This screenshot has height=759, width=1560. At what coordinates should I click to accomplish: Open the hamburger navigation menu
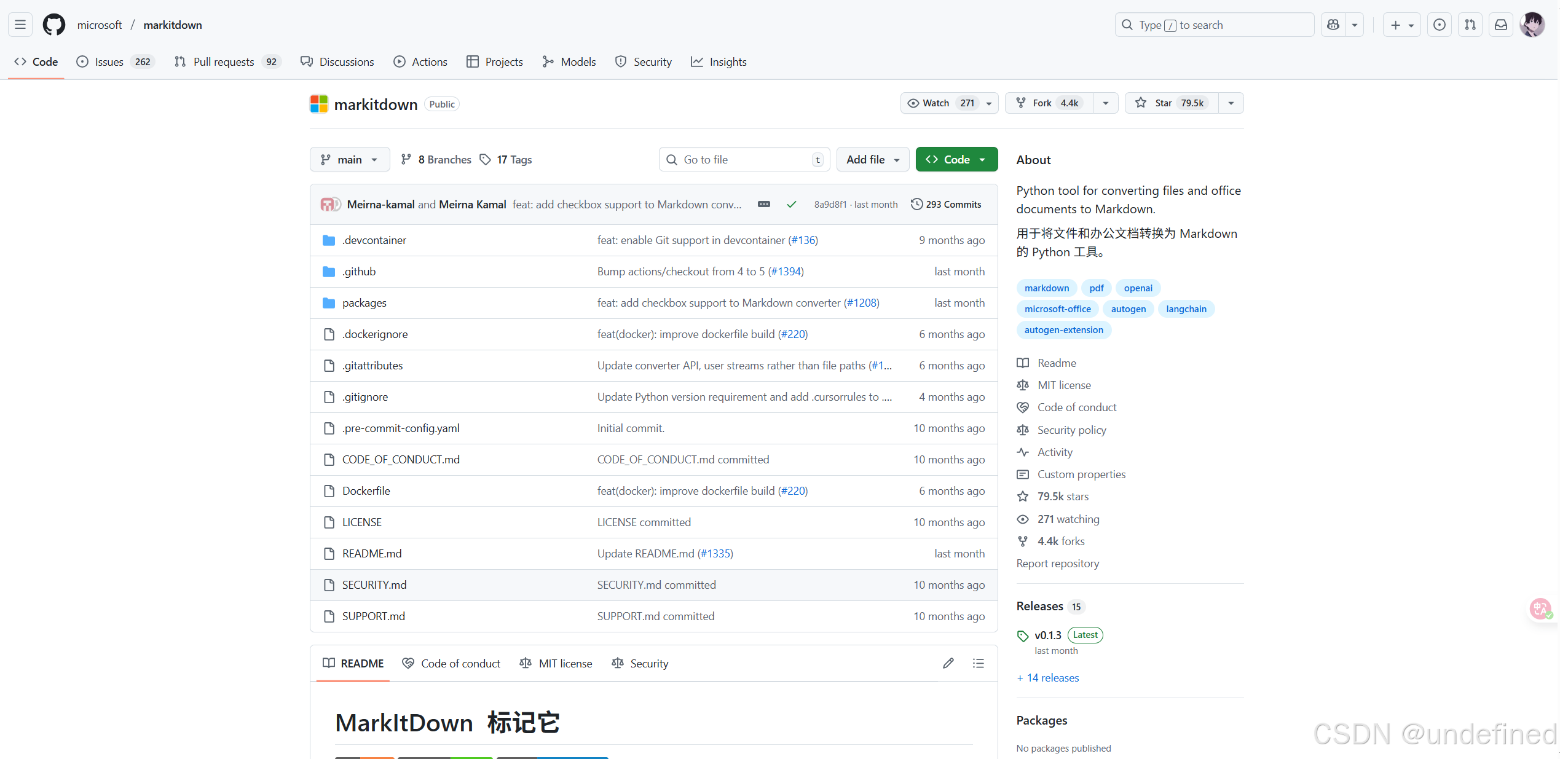point(20,25)
